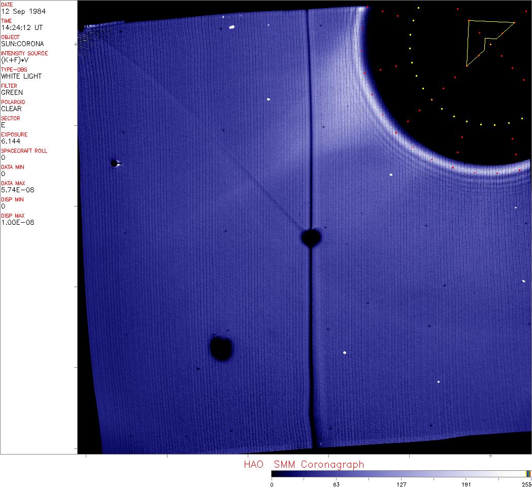Select the bright white spot near top edge

231,27
